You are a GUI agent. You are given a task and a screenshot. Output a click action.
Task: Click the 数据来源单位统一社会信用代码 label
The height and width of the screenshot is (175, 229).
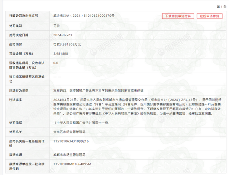click(x=27, y=166)
